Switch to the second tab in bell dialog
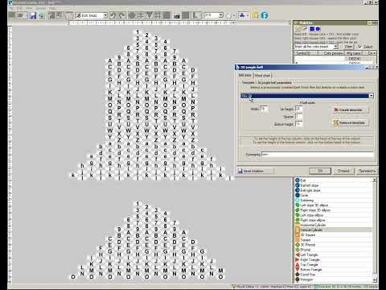 click(x=262, y=76)
